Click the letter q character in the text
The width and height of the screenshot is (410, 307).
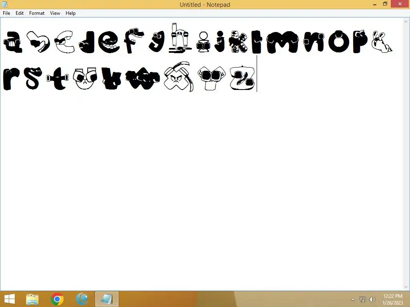(x=382, y=42)
